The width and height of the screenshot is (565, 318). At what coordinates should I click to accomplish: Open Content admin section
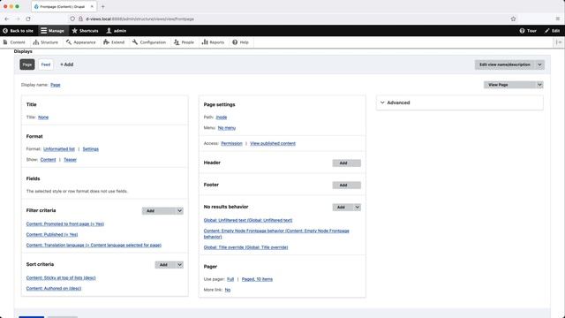pos(14,42)
